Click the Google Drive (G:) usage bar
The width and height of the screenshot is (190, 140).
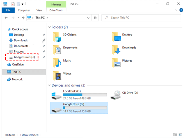pyautogui.click(x=85, y=108)
